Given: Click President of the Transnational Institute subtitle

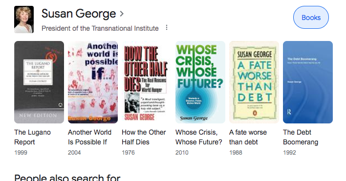Looking at the screenshot, I should tap(100, 28).
